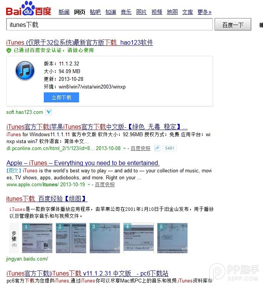Open Apple – iTunes Everything you need link
This screenshot has height=284, width=263.
[83, 163]
